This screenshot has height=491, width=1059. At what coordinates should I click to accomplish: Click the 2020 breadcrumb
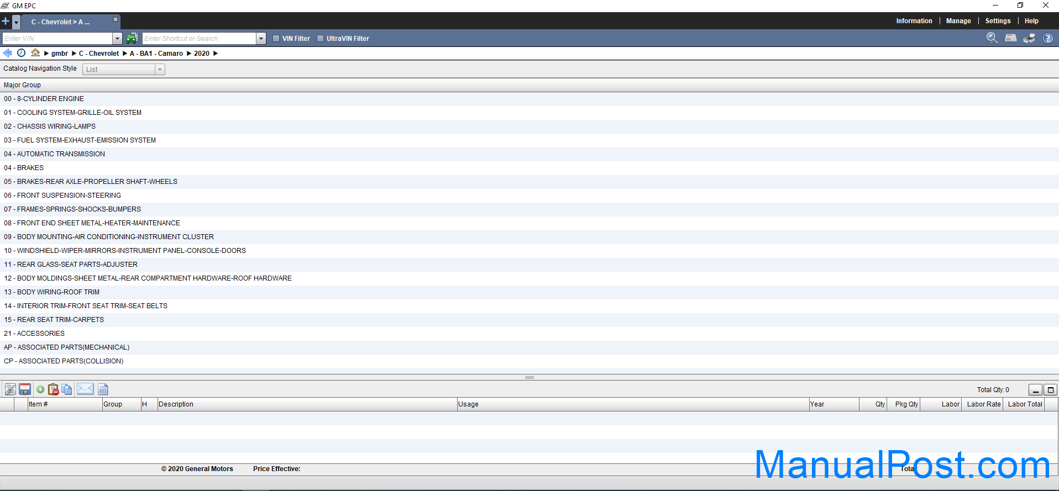pyautogui.click(x=202, y=54)
